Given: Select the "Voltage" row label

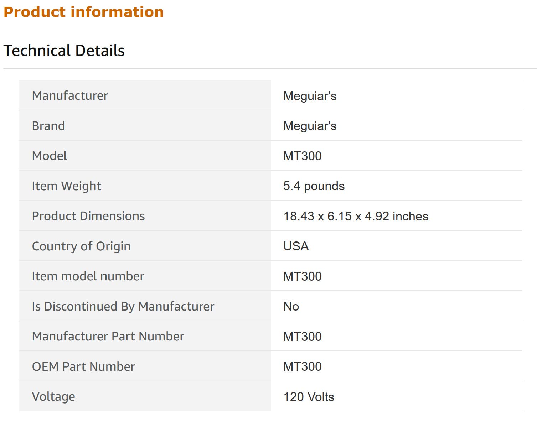Looking at the screenshot, I should [x=53, y=396].
